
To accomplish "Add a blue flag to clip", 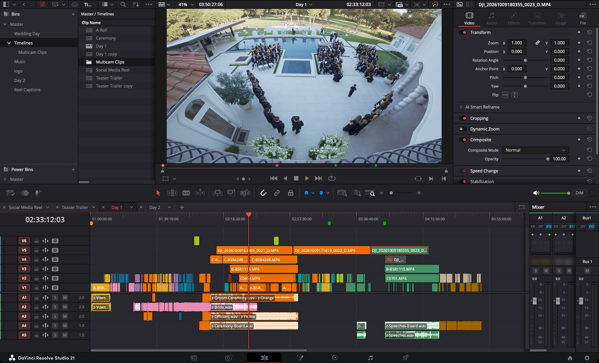I will pyautogui.click(x=306, y=193).
